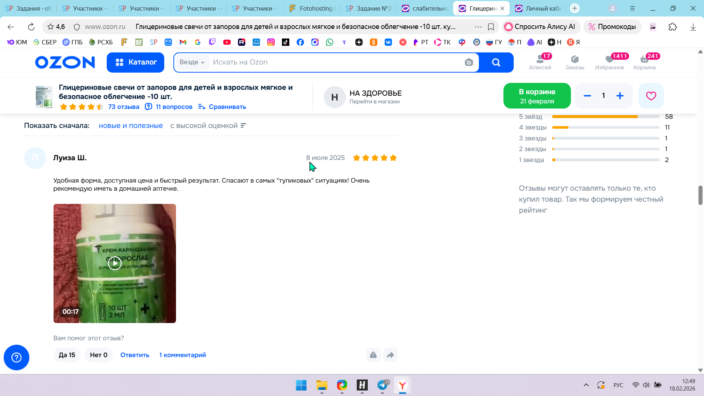Vote Да 15 on review helpfulness
The width and height of the screenshot is (704, 396).
coord(67,355)
